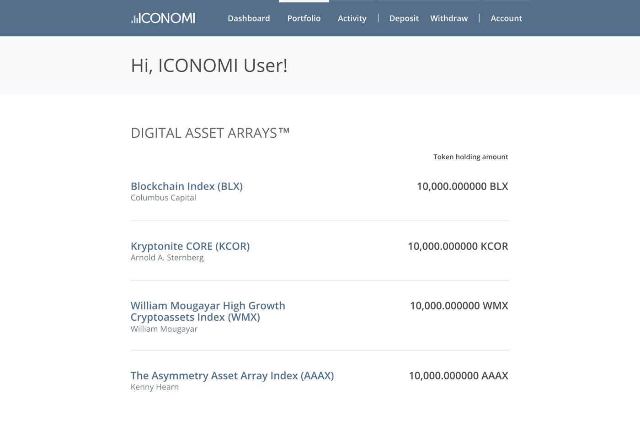Open the Account menu
The height and width of the screenshot is (421, 640).
(x=506, y=18)
